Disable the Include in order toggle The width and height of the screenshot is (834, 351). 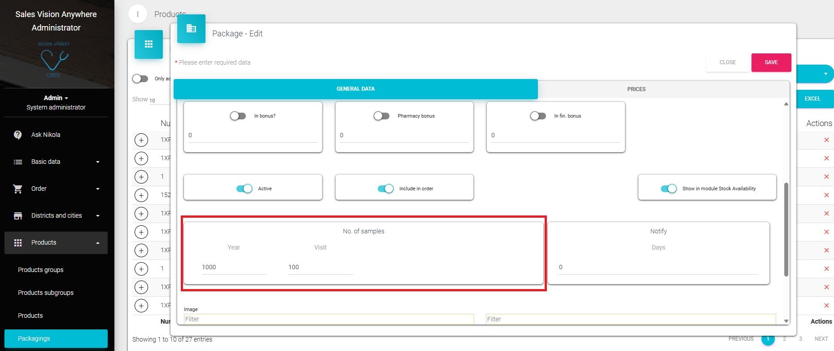pyautogui.click(x=386, y=189)
